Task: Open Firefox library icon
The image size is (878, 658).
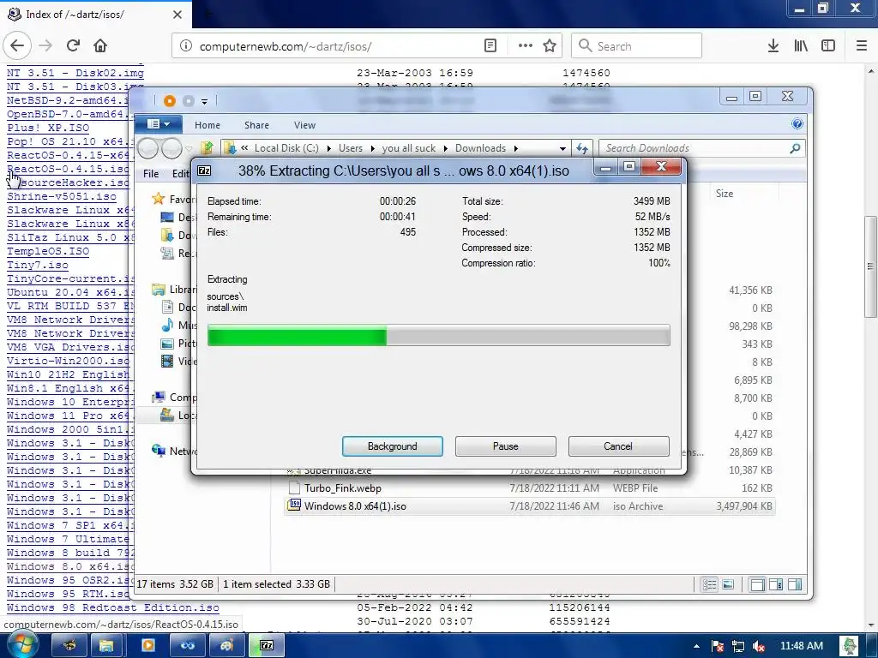Action: 801,46
